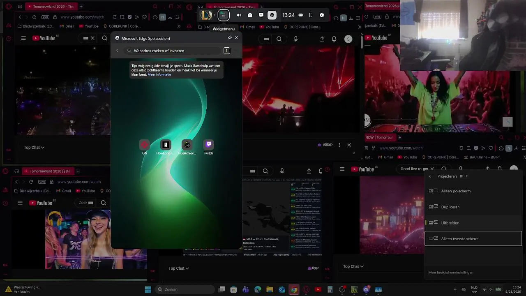Open Windows Start button
The image size is (526, 296).
pyautogui.click(x=148, y=289)
